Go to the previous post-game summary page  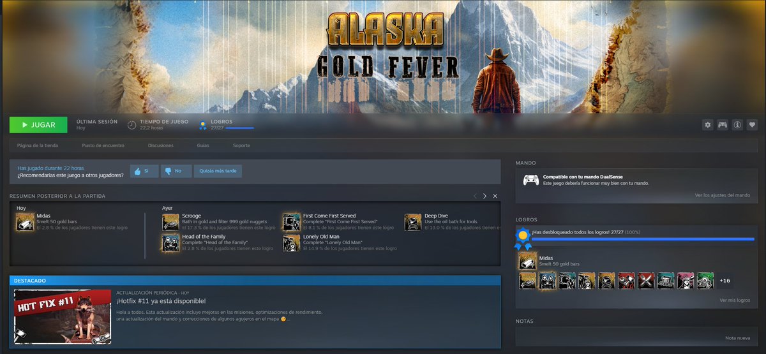pyautogui.click(x=475, y=196)
